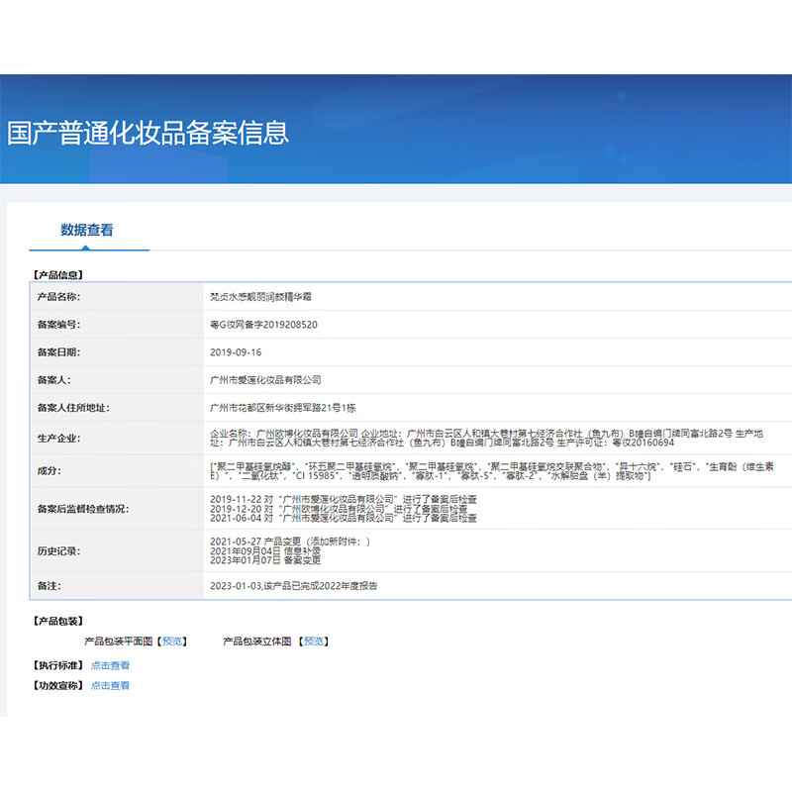Open 预览 link for 产品包装立体图
This screenshot has width=792, height=792.
tap(314, 641)
